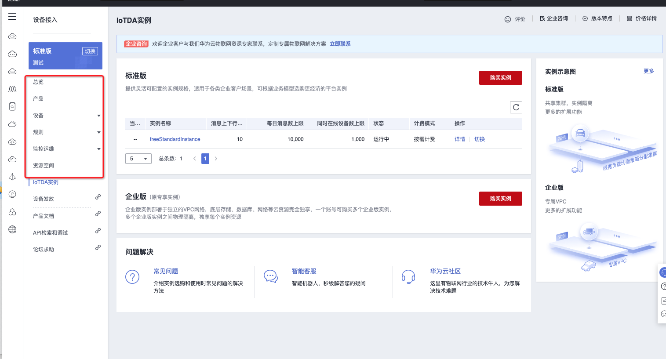Click the 按需计费 cell
Screen dimensions: 666x359
coord(424,139)
